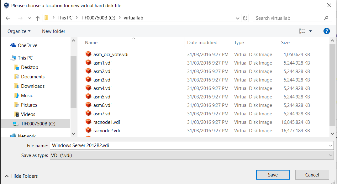Select Downloads in the navigation pane
This screenshot has width=337, height=184.
click(x=33, y=86)
